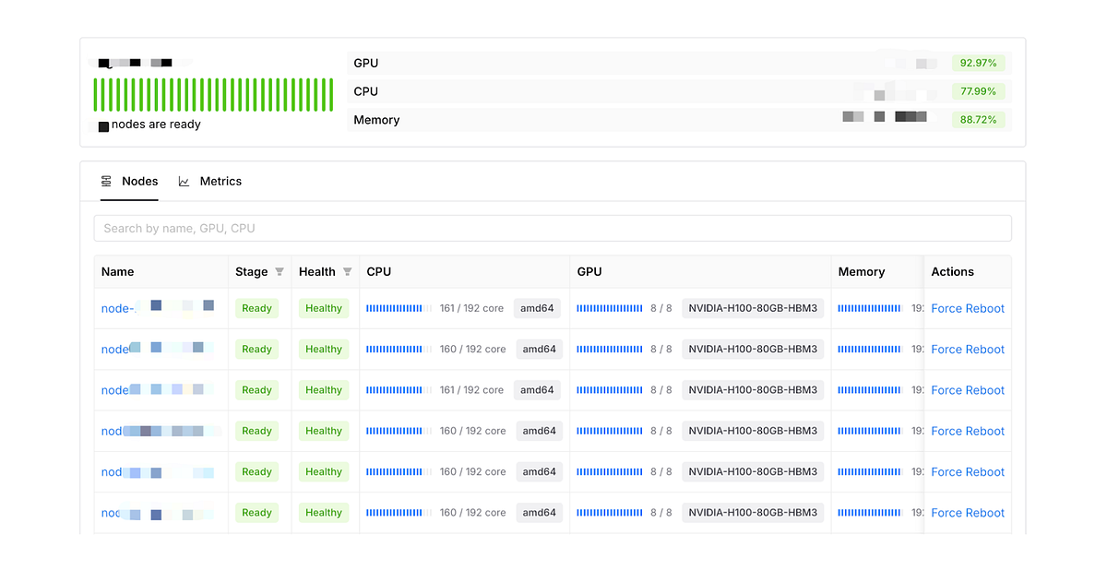Click the green 92.97% GPU badge

coord(979,63)
